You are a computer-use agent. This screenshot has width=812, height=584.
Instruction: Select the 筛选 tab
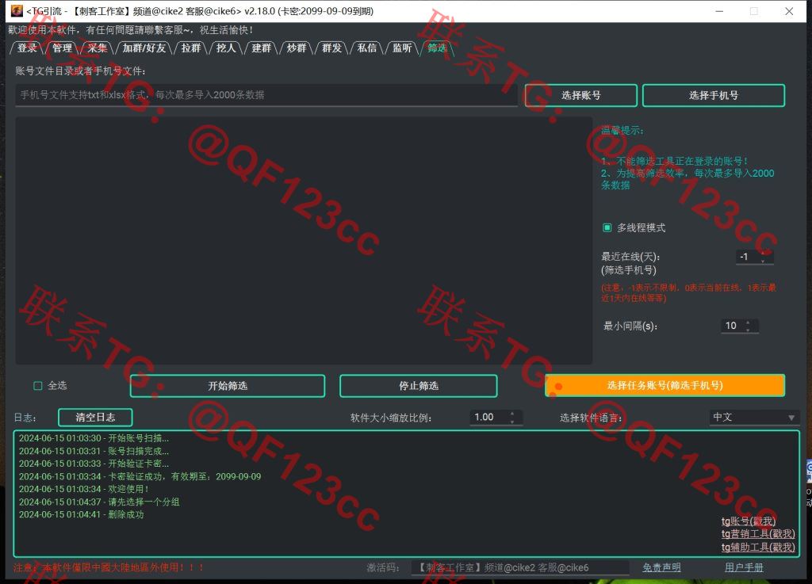point(437,48)
